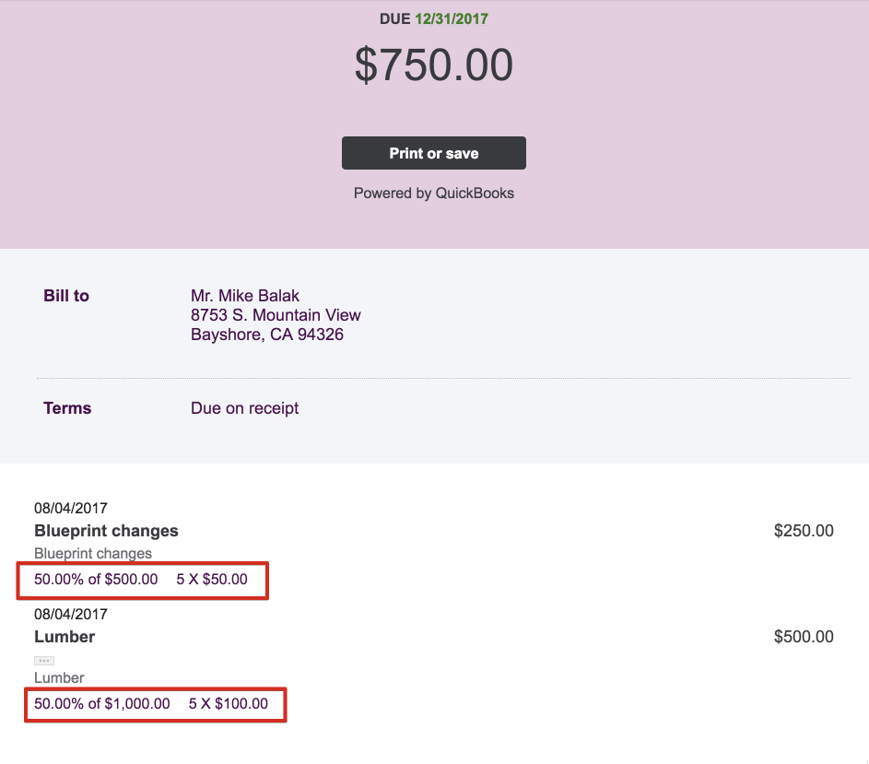Click the $250.00 line amount

pyautogui.click(x=804, y=531)
